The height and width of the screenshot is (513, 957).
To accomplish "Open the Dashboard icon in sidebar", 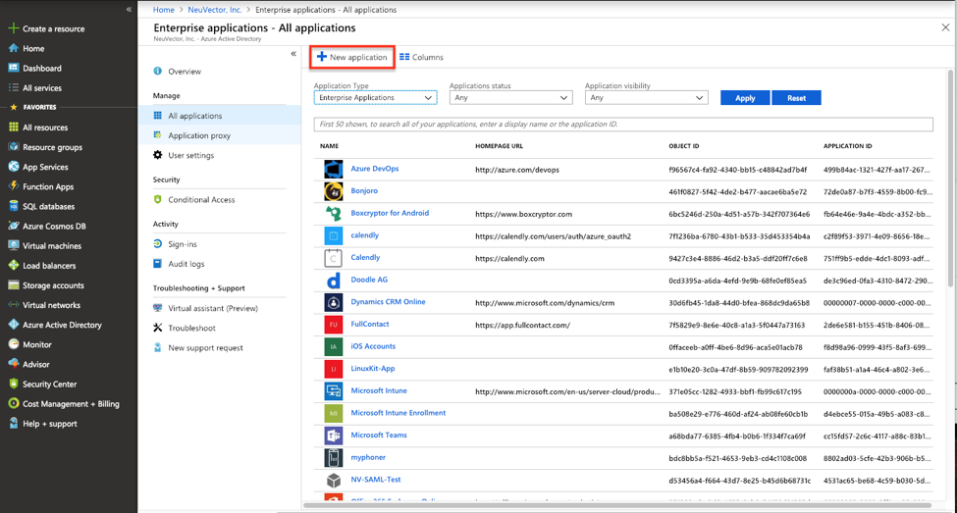I will point(14,68).
